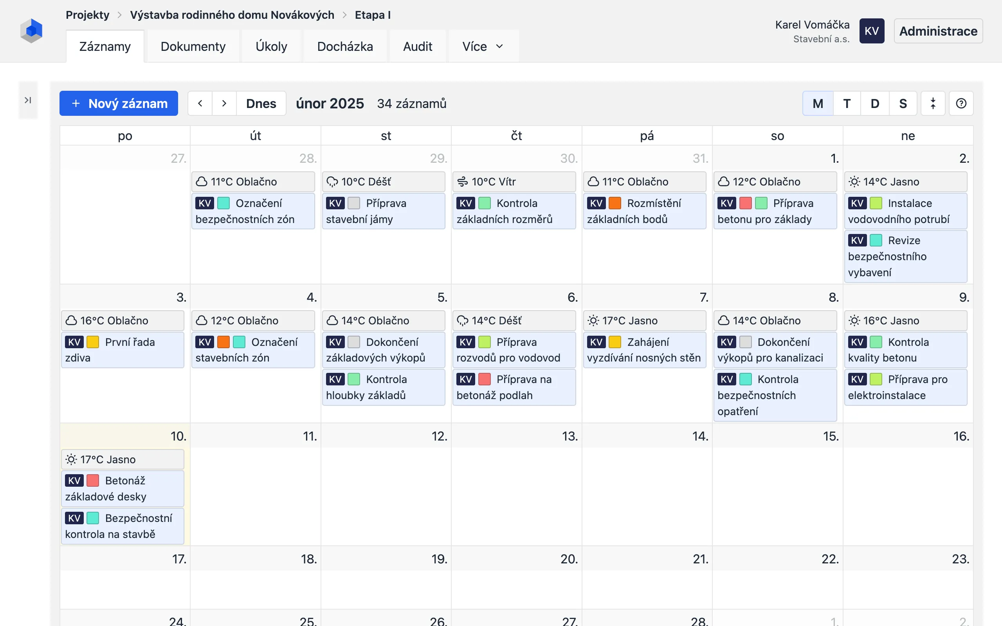This screenshot has width=1002, height=626.
Task: Expand the collapsed left sidebar panel
Action: 28,100
